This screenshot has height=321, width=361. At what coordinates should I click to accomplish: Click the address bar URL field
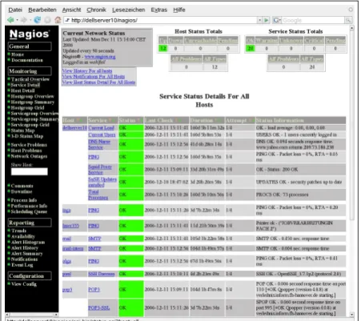click(x=162, y=20)
